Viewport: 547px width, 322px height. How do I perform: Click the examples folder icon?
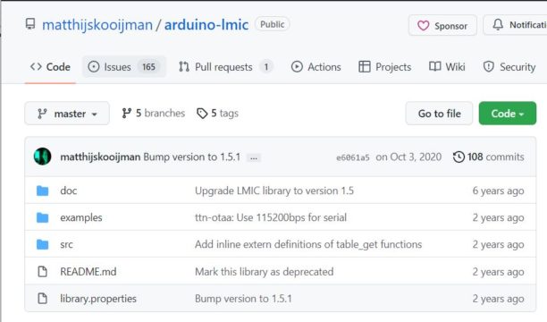coord(43,217)
